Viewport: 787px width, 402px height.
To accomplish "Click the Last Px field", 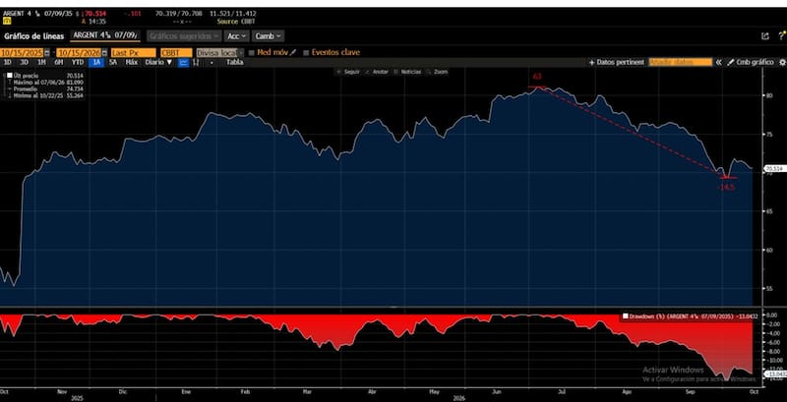I will click(x=133, y=53).
